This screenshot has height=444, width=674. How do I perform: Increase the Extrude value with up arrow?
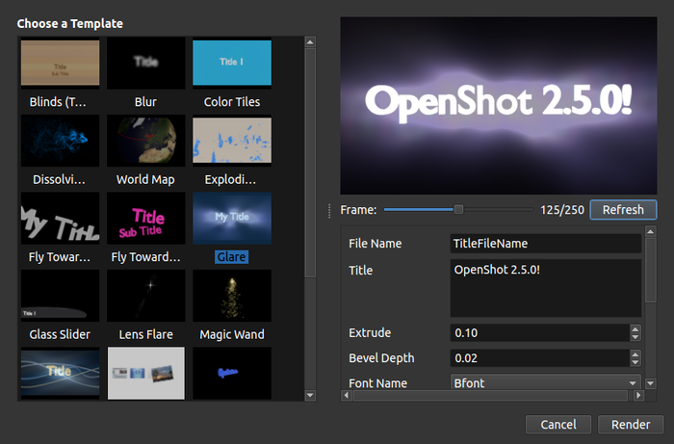(635, 328)
